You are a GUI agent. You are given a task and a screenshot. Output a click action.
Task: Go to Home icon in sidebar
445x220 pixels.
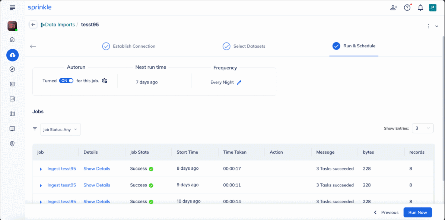pyautogui.click(x=12, y=40)
